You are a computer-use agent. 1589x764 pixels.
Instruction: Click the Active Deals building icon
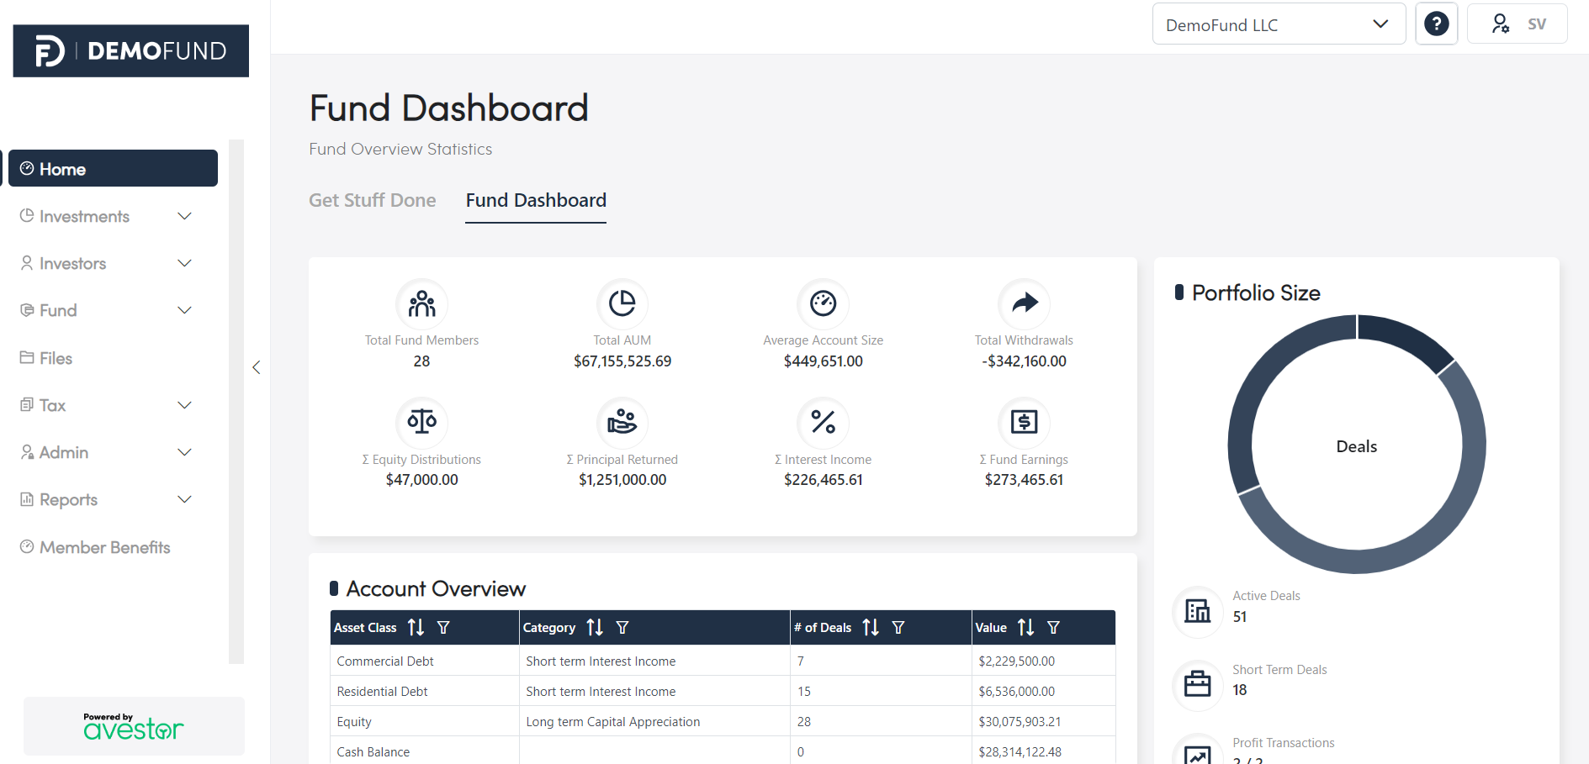point(1197,613)
